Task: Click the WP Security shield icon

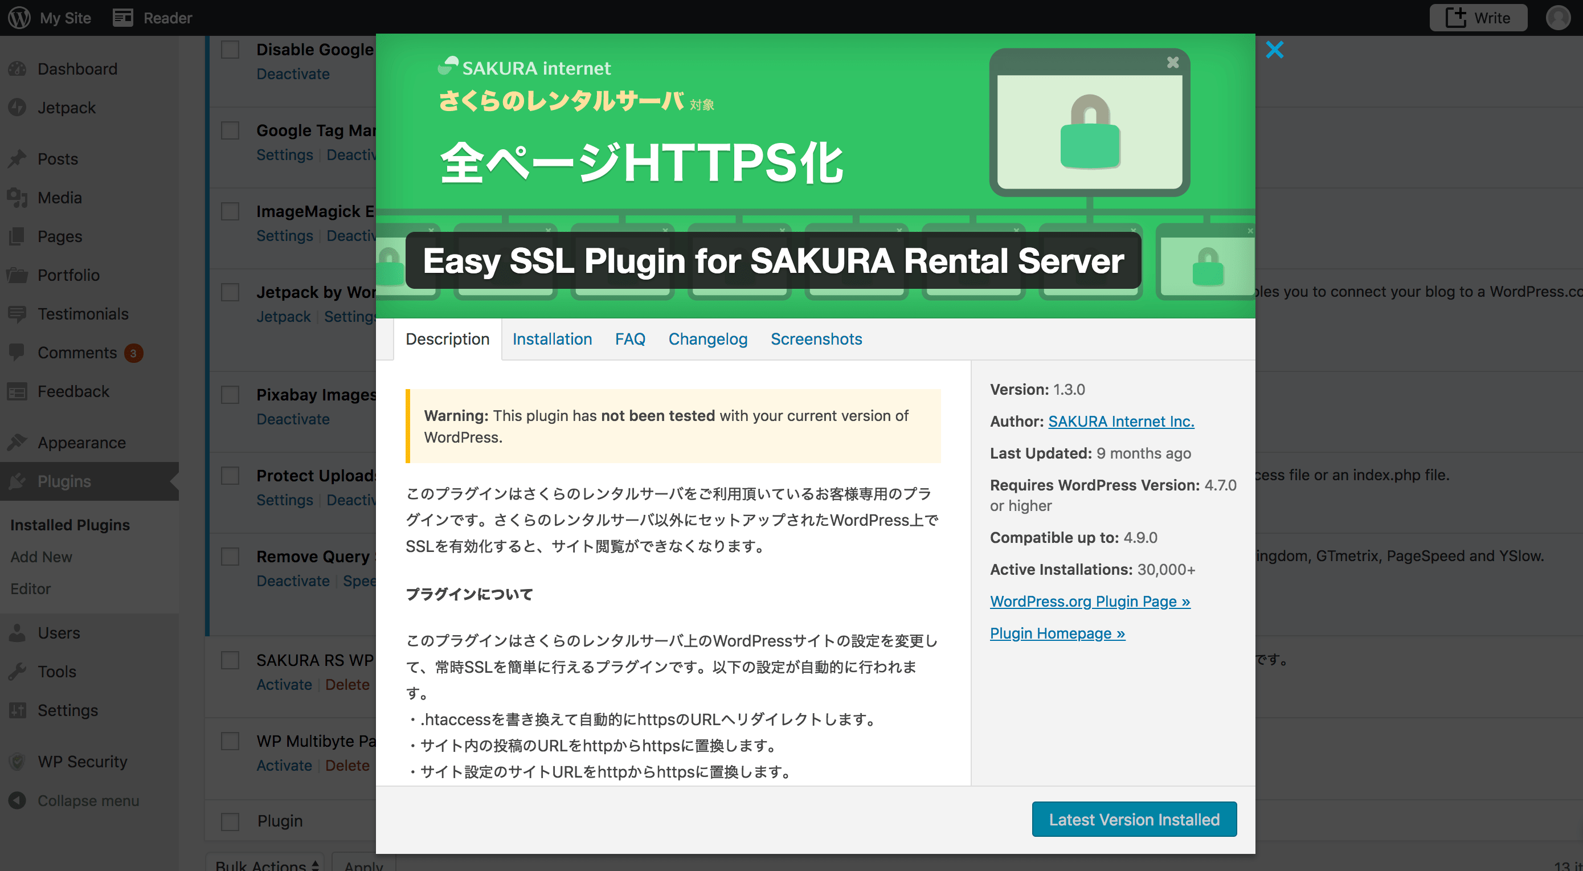Action: tap(17, 762)
